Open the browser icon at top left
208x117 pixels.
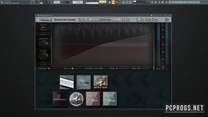2,2
